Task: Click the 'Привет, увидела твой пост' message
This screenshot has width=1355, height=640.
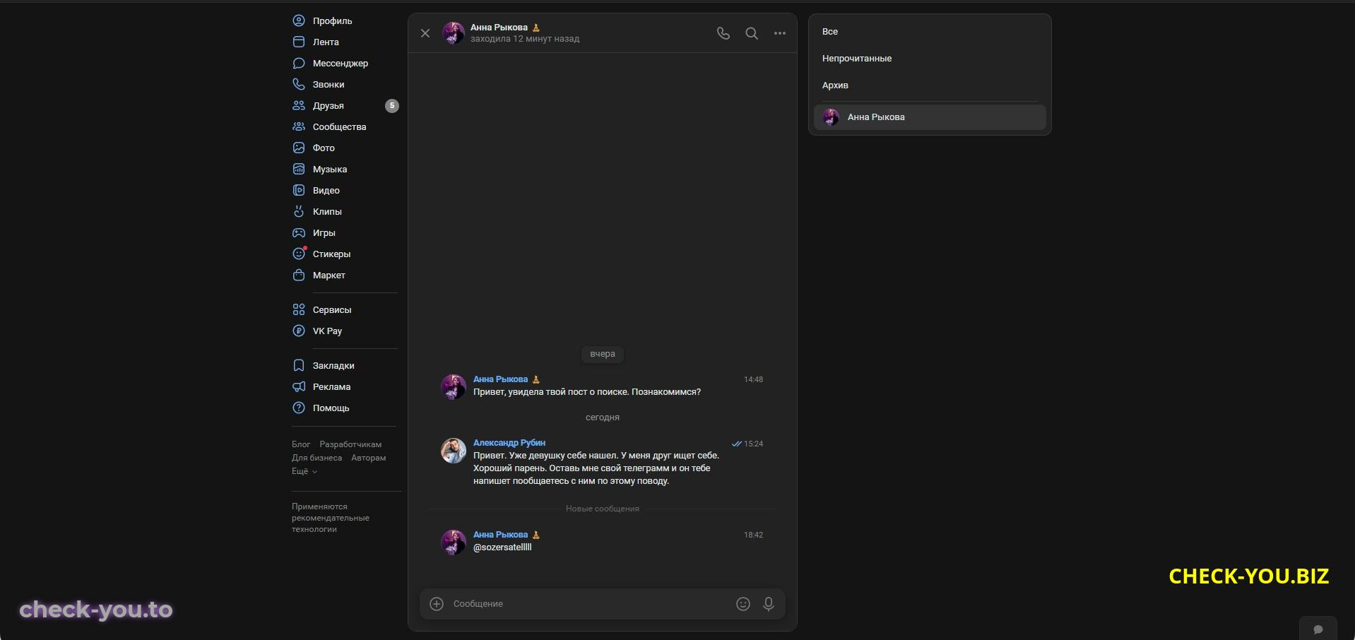Action: [587, 392]
